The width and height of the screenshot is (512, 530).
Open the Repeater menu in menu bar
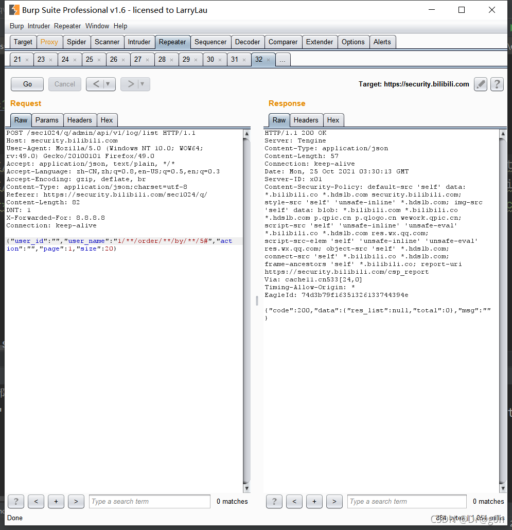[x=67, y=26]
